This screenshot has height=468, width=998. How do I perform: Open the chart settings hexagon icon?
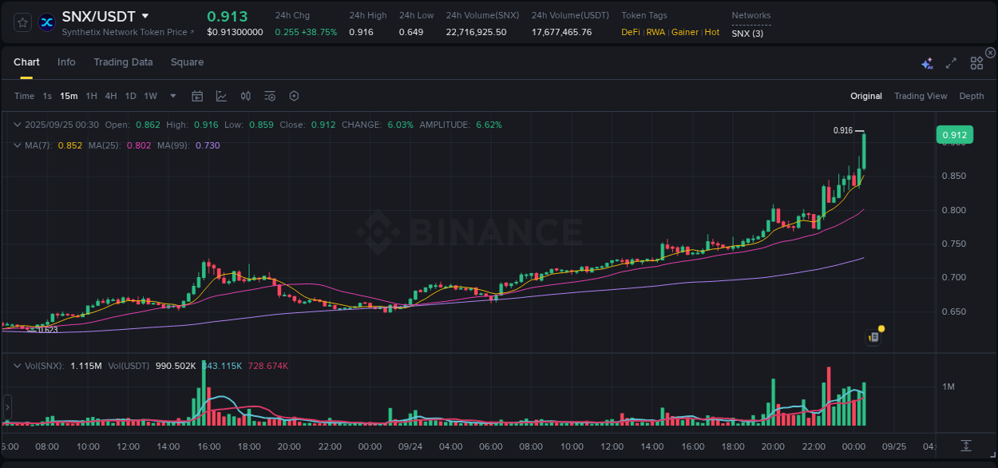pos(294,96)
